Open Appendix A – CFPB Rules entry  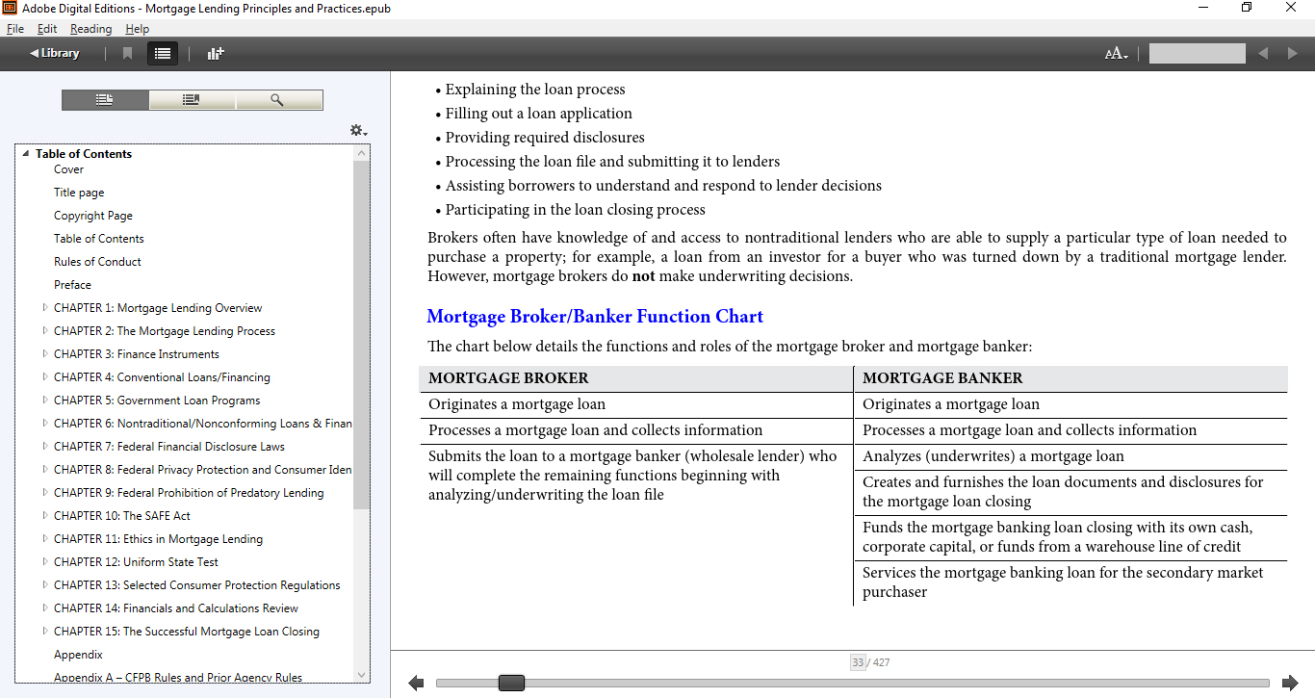[x=178, y=678]
